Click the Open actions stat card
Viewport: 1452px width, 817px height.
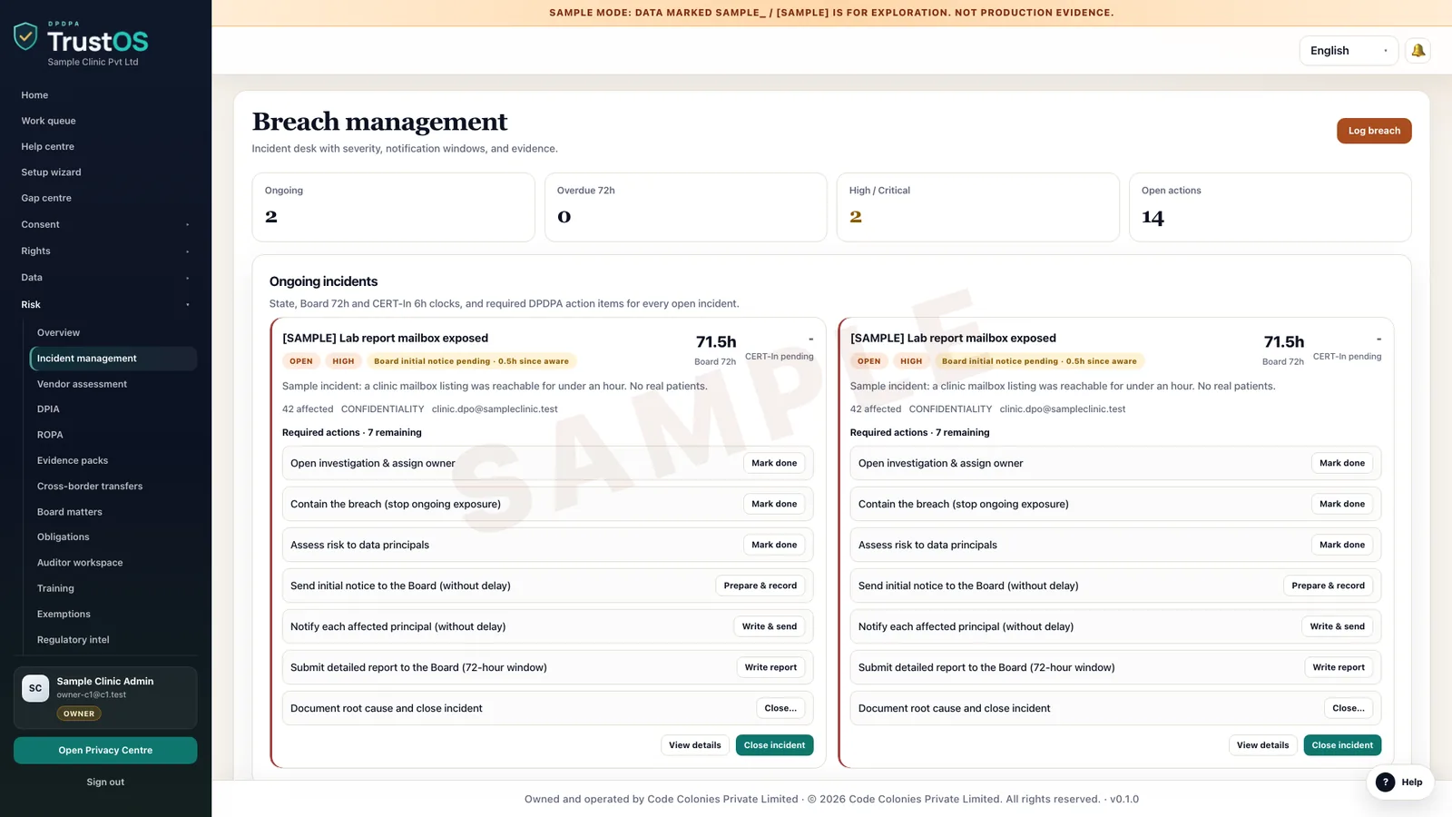(x=1270, y=207)
